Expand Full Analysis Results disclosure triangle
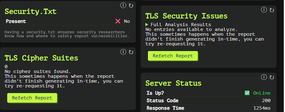285x112 pixels. (147, 25)
